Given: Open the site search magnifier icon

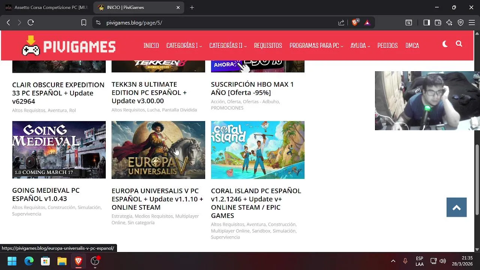Looking at the screenshot, I should (x=459, y=44).
